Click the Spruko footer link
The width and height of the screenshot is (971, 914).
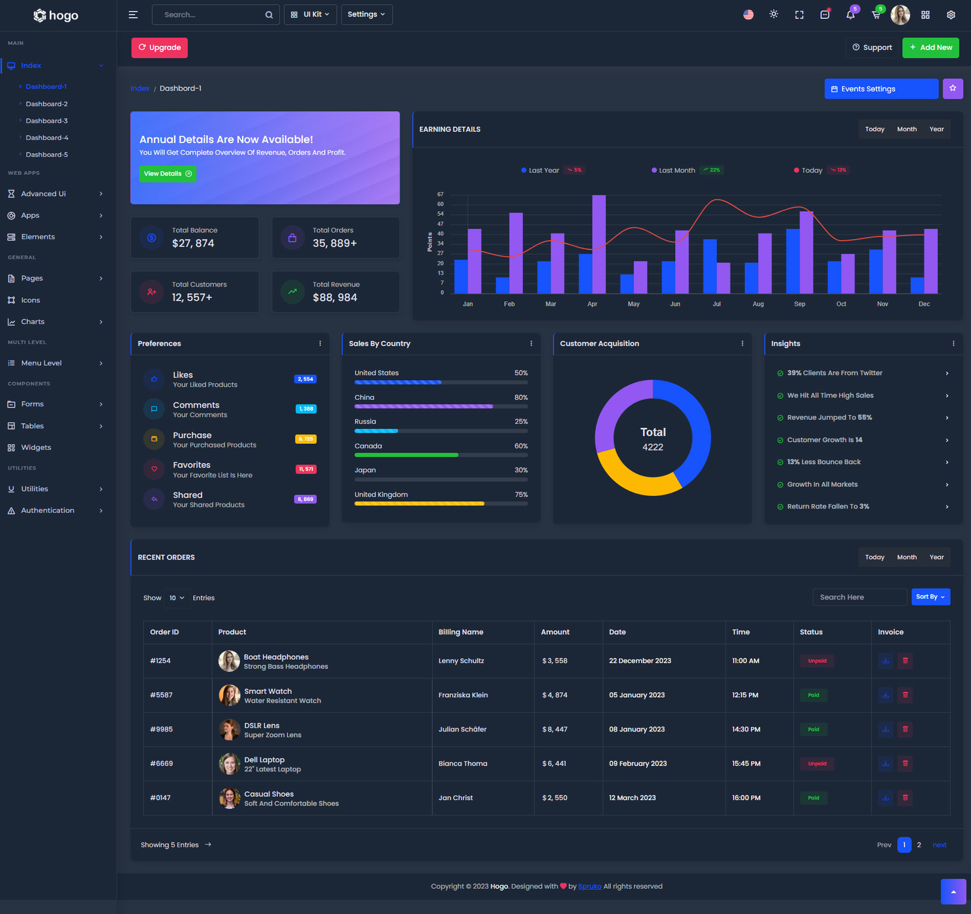(589, 886)
